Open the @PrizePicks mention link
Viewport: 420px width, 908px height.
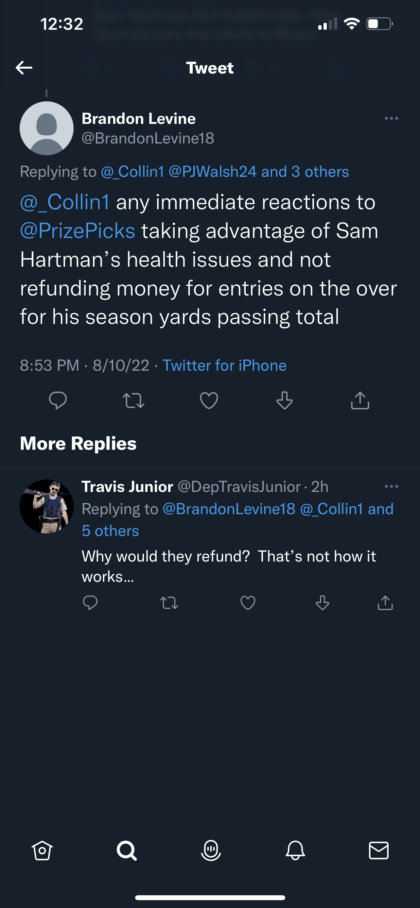click(x=78, y=231)
